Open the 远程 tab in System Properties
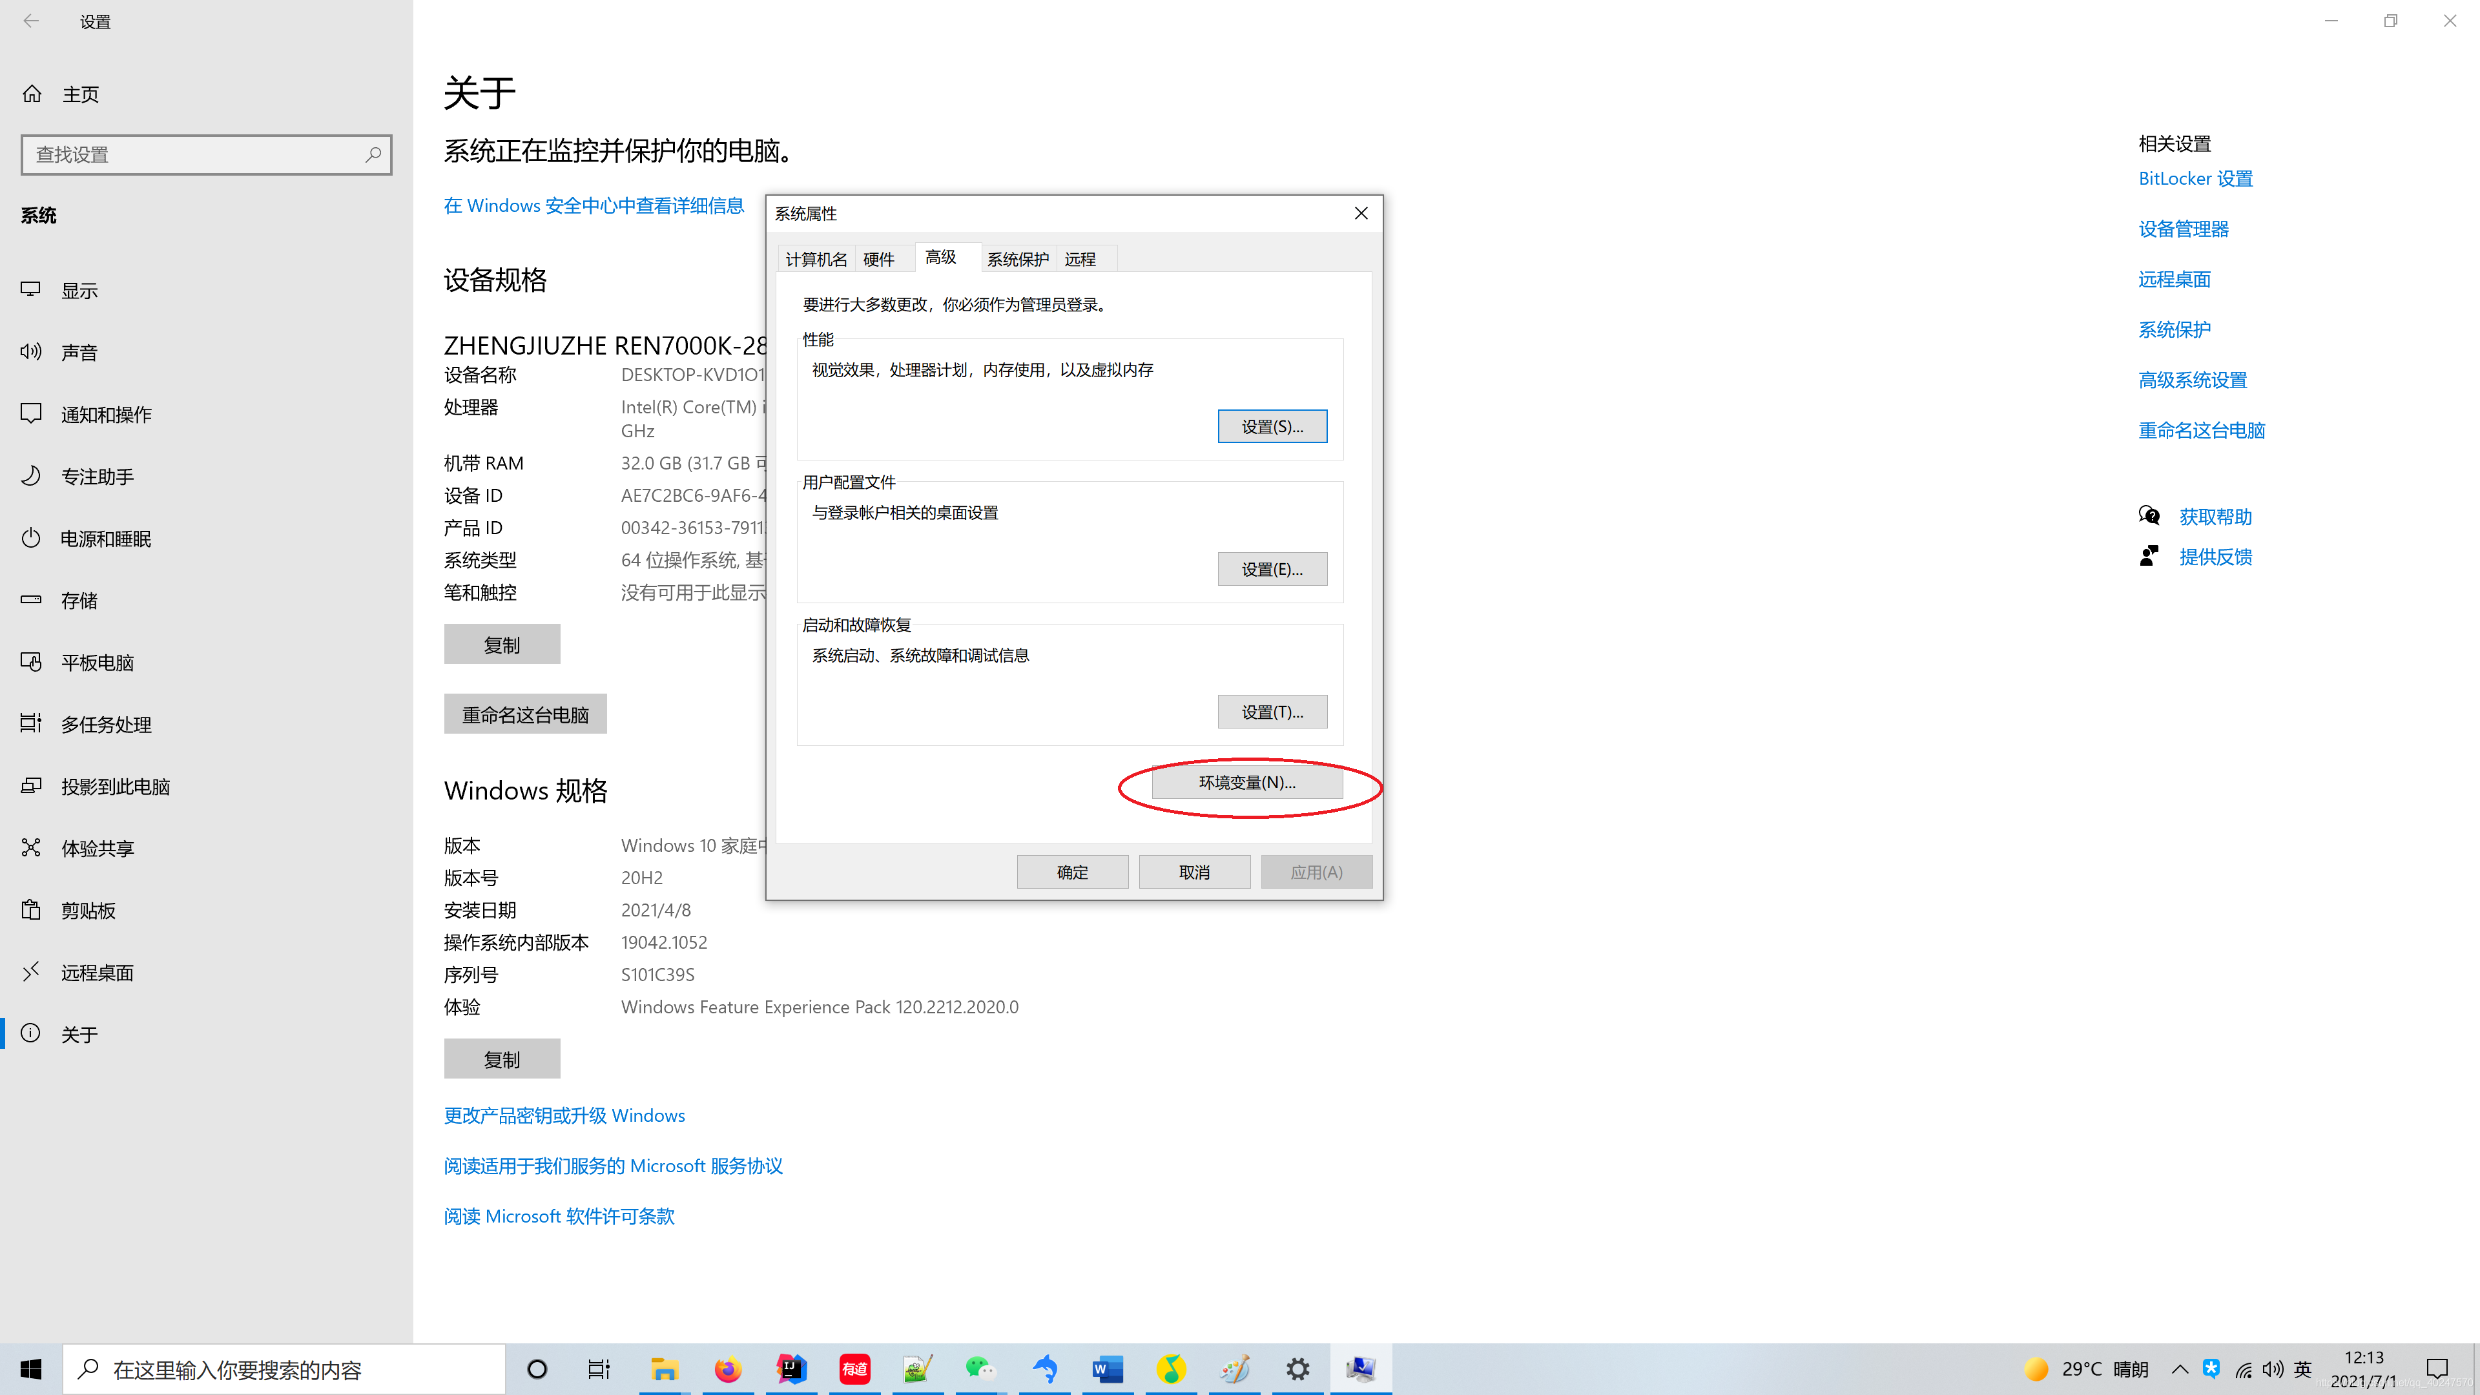The height and width of the screenshot is (1395, 2480). coord(1079,259)
